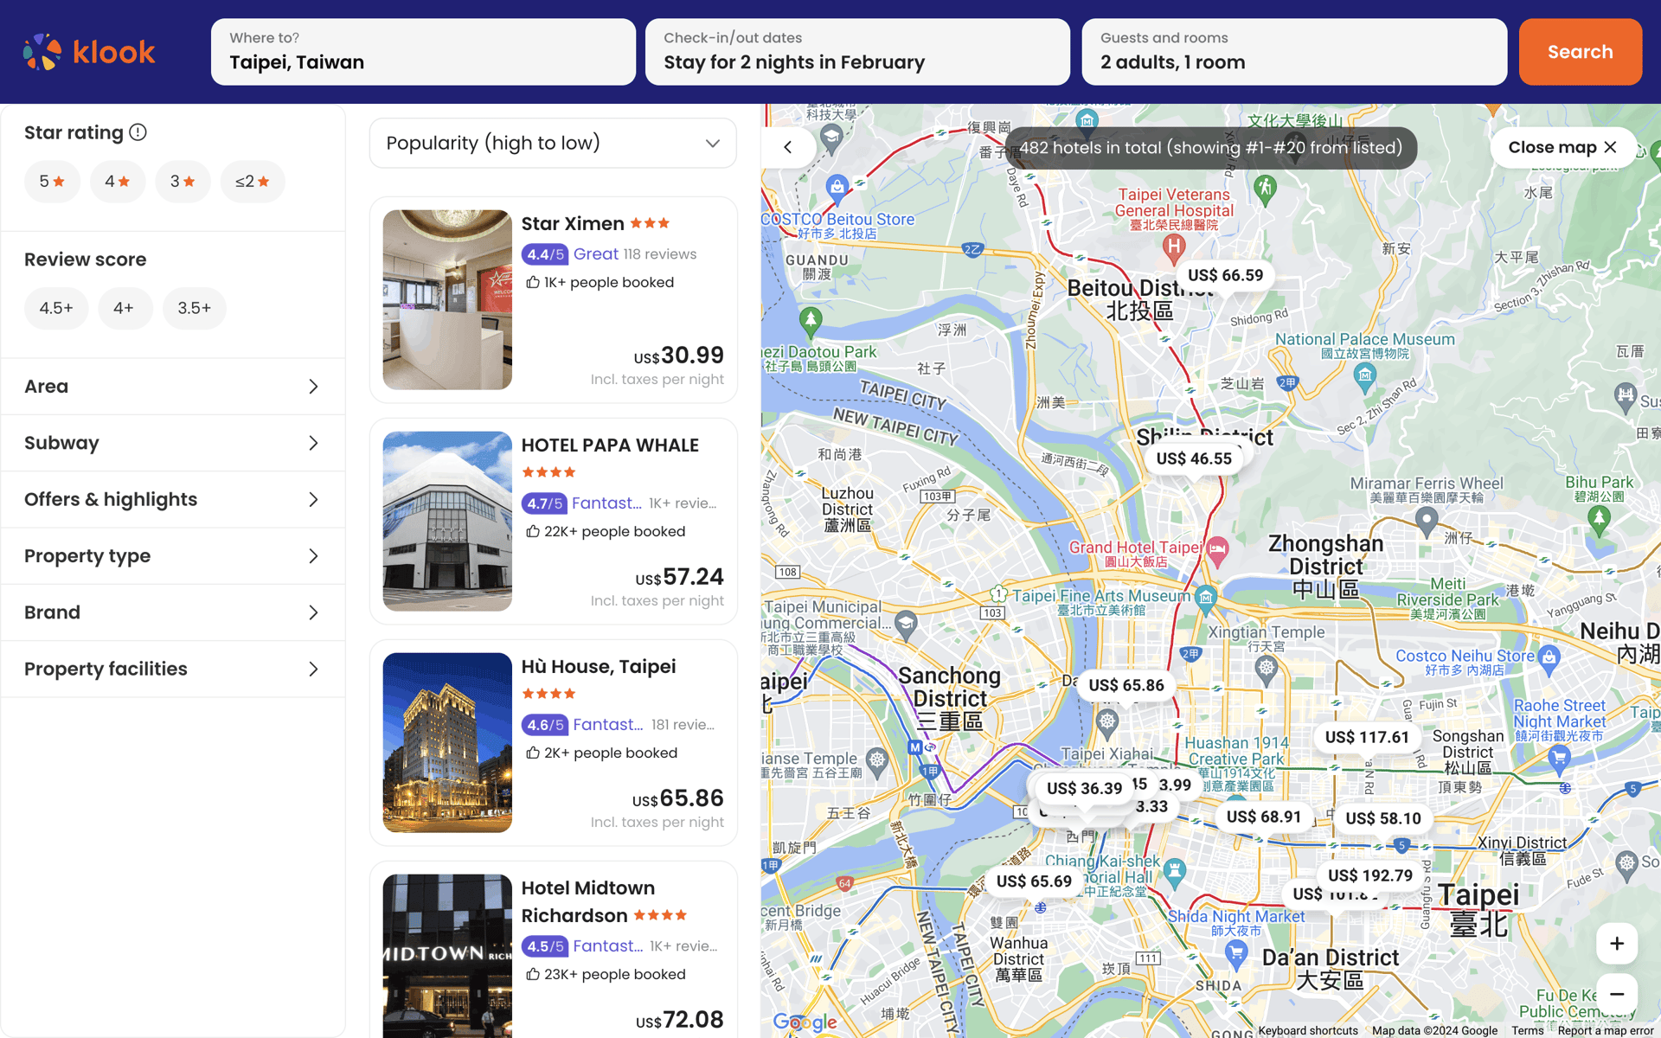Screen dimensions: 1661x1038
Task: Click Hù House hotel photo
Action: (x=447, y=742)
